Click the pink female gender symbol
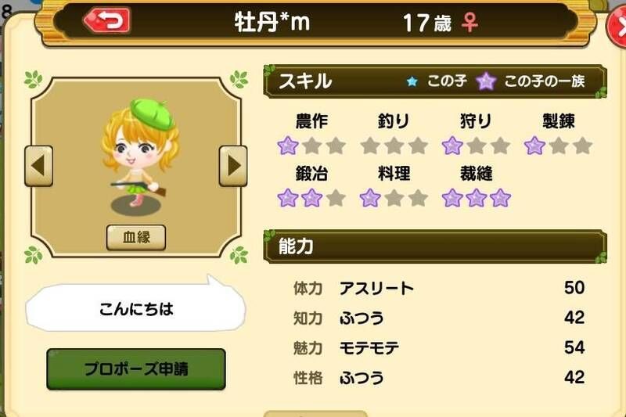Viewport: 626px width, 417px height. (469, 23)
